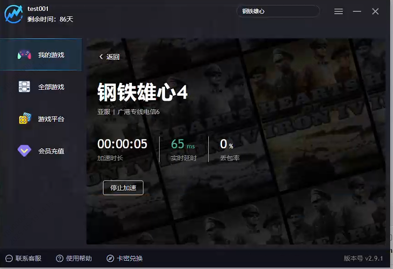Click the gamepad icon beside 我的游戏
393x269 pixels.
coord(24,54)
